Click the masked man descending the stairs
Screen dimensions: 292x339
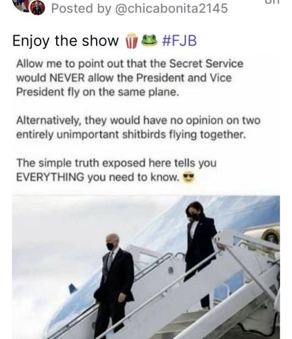coord(114,286)
